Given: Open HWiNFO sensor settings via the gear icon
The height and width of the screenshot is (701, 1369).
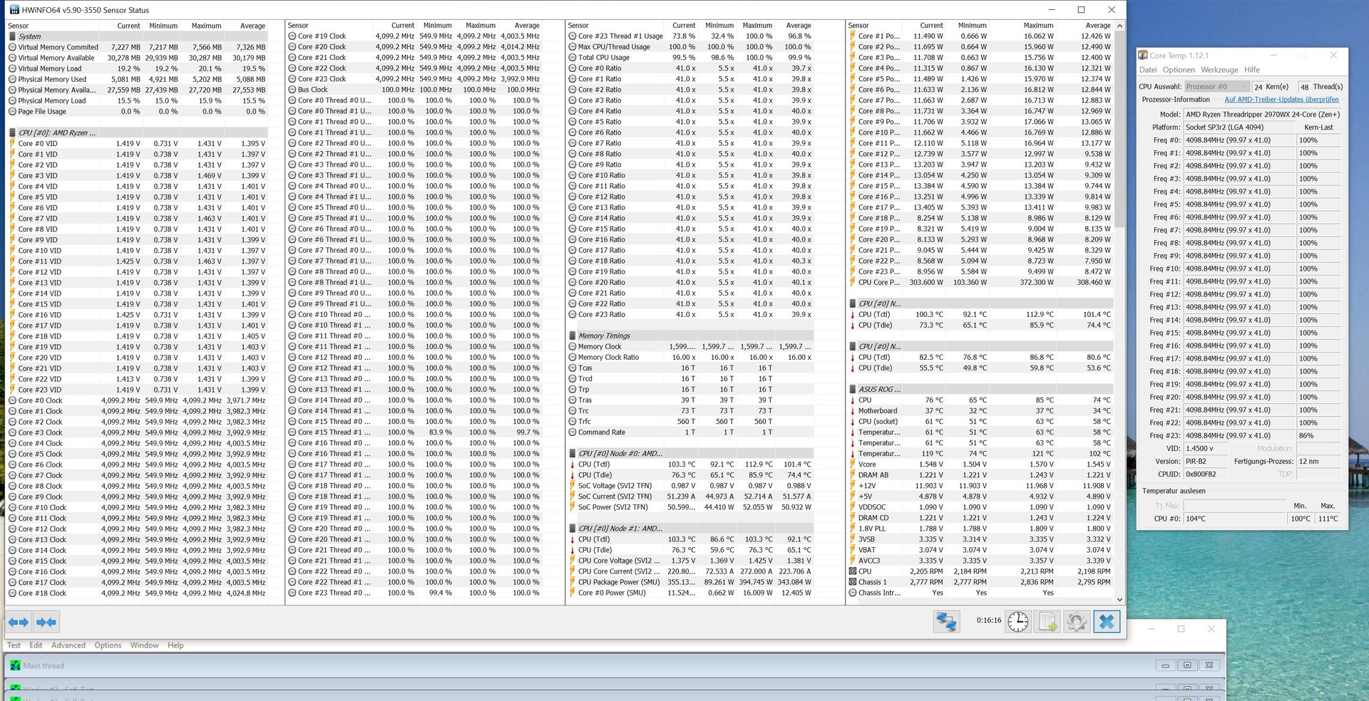Looking at the screenshot, I should pyautogui.click(x=1077, y=621).
